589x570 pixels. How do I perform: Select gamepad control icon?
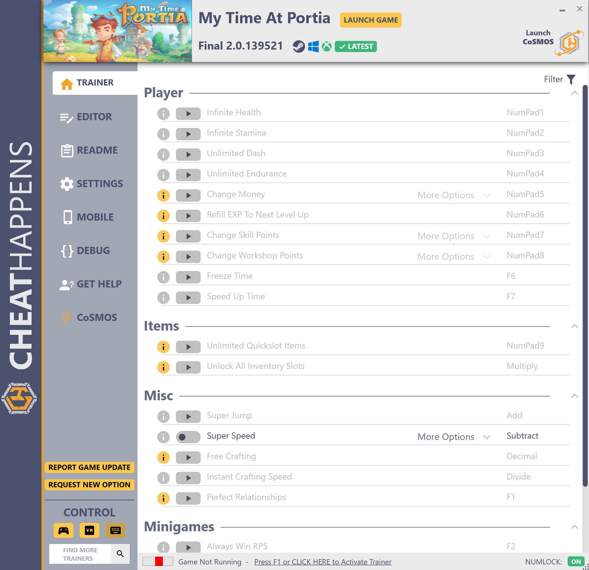coord(63,530)
